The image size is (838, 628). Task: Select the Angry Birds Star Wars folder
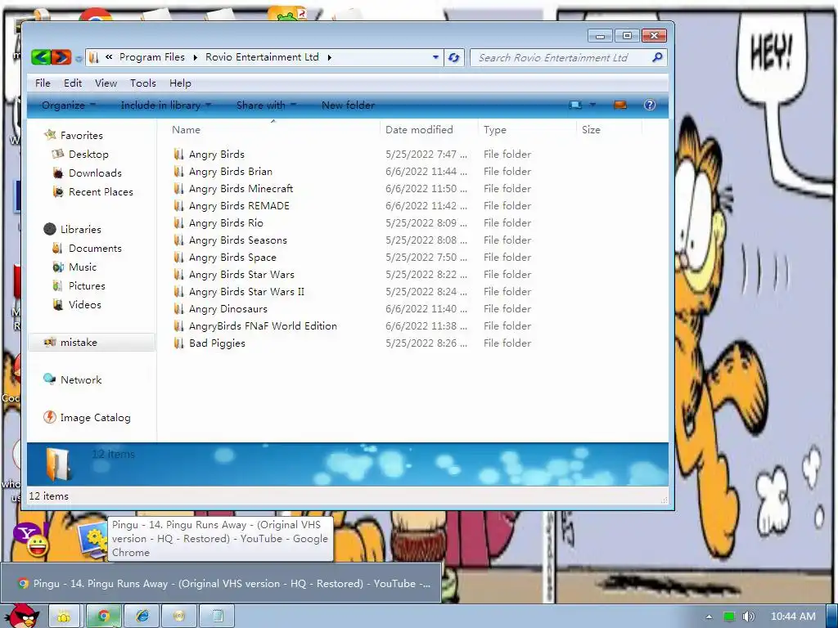point(241,275)
